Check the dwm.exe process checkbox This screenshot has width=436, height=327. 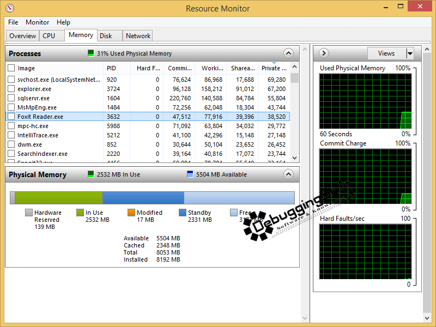11,144
